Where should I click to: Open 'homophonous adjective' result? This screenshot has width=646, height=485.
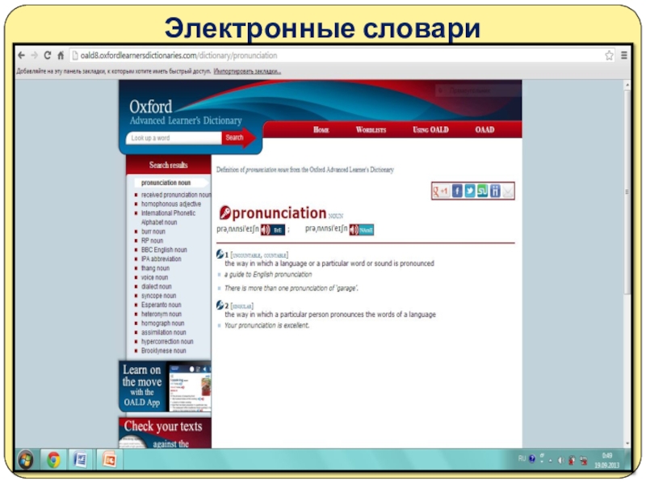[171, 204]
